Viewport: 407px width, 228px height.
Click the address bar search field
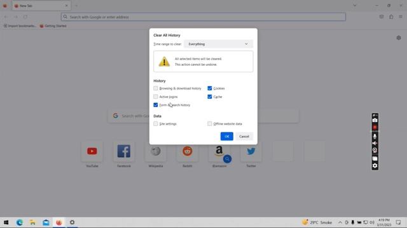pyautogui.click(x=203, y=17)
